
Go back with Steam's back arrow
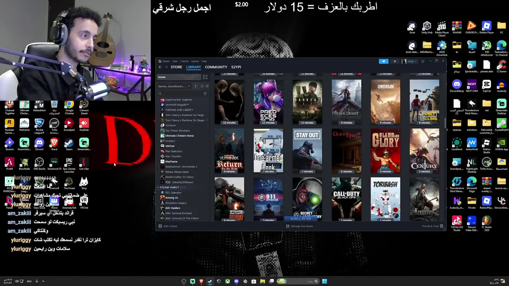point(160,67)
